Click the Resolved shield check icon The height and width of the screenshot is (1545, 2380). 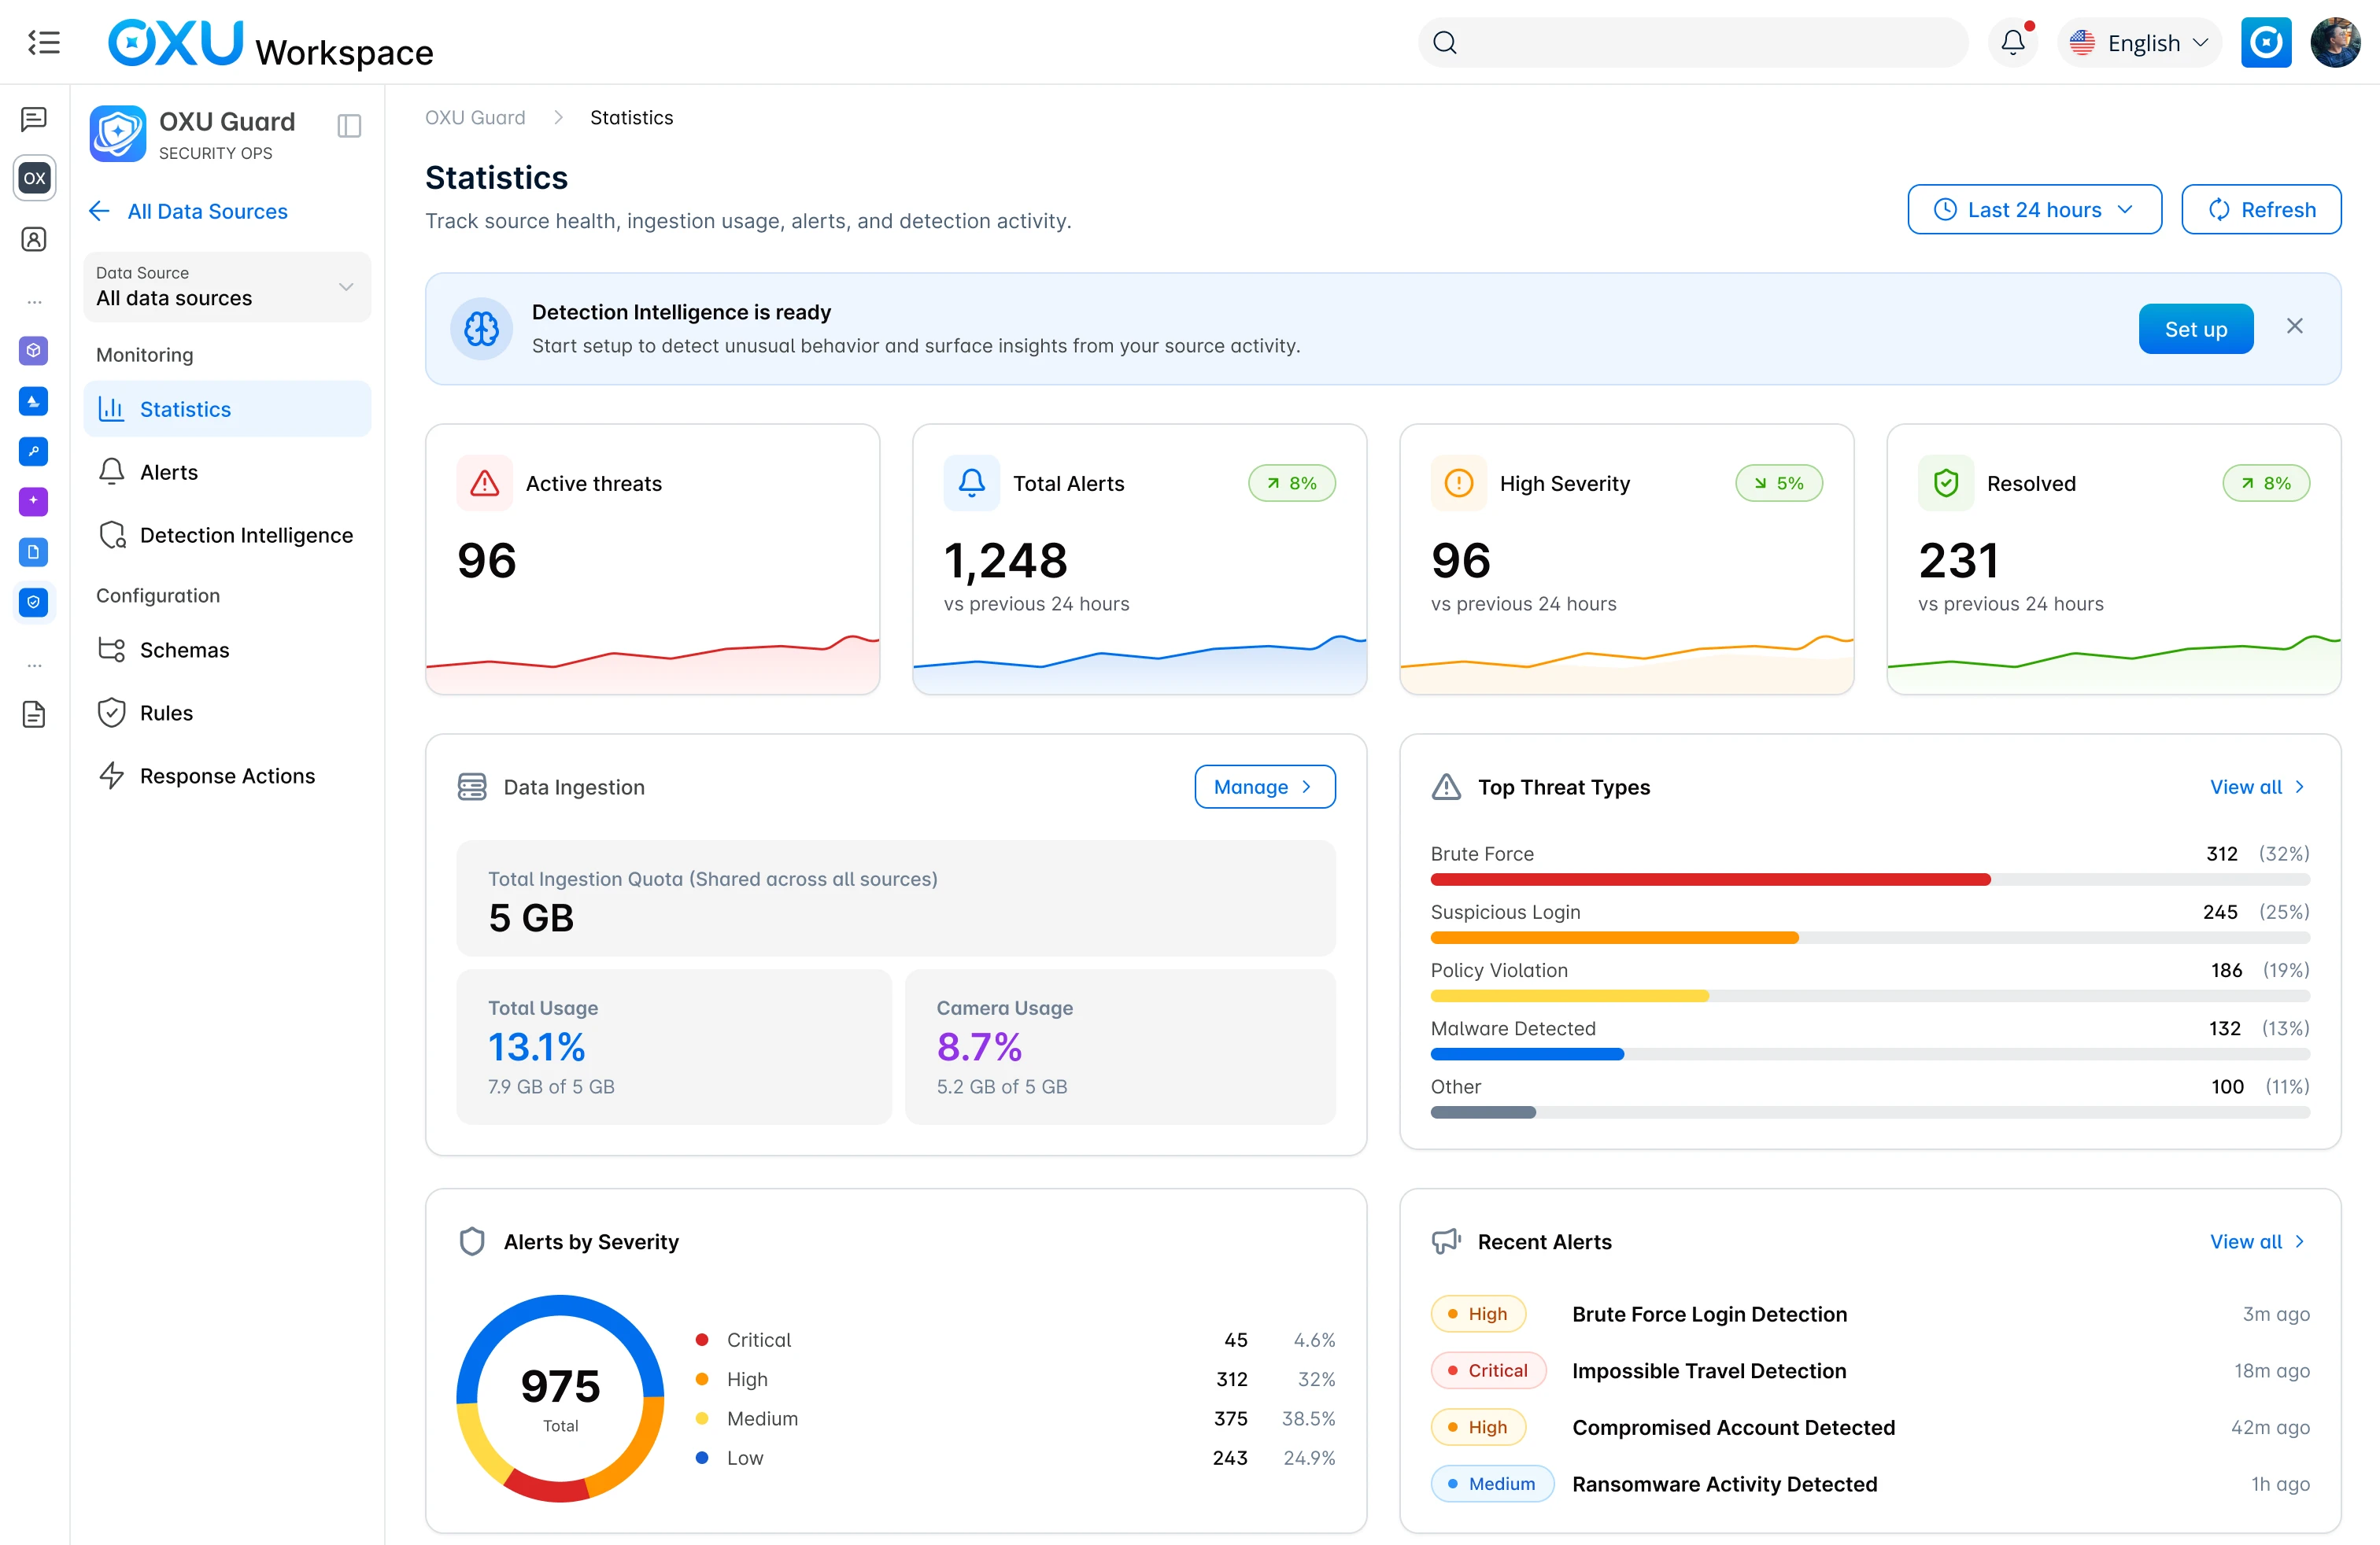click(x=1946, y=483)
